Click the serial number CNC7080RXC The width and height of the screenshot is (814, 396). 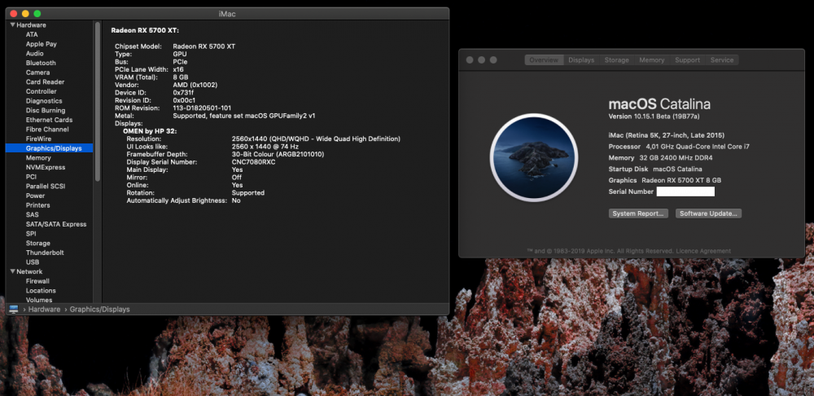tap(254, 162)
